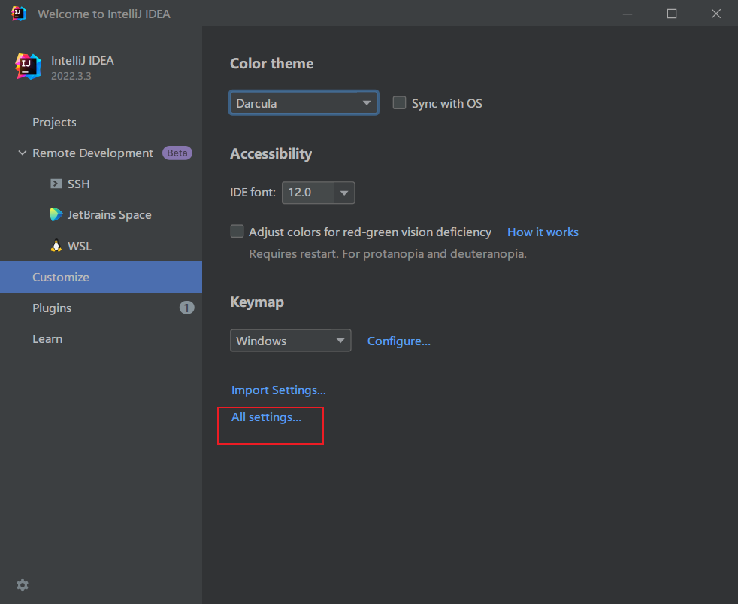Click the Requires restart hint text

(387, 254)
